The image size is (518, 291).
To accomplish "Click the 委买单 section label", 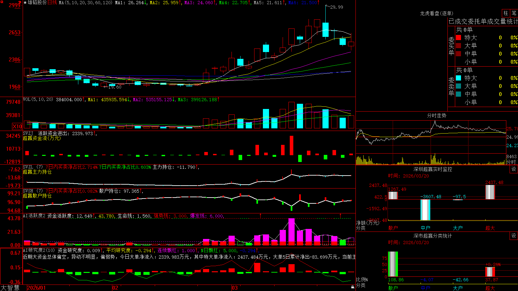I will (451, 46).
